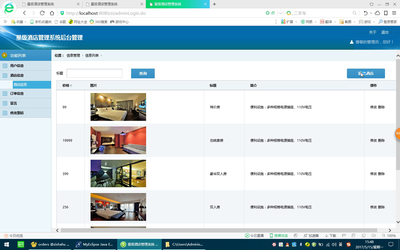Open 用户信息 menu item
Screen dimensions: 400x250
pos(26,66)
